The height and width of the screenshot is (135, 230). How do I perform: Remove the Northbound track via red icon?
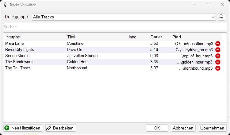218,68
